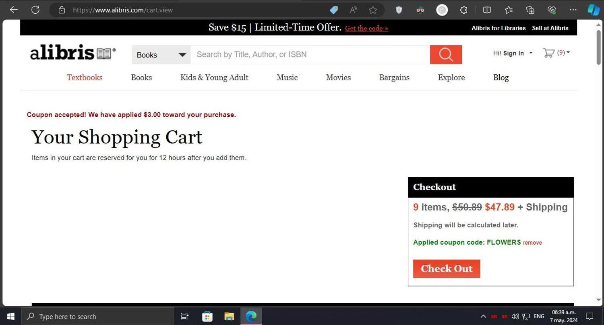Open Alibris for Libraries link
604x325 pixels.
coord(499,28)
